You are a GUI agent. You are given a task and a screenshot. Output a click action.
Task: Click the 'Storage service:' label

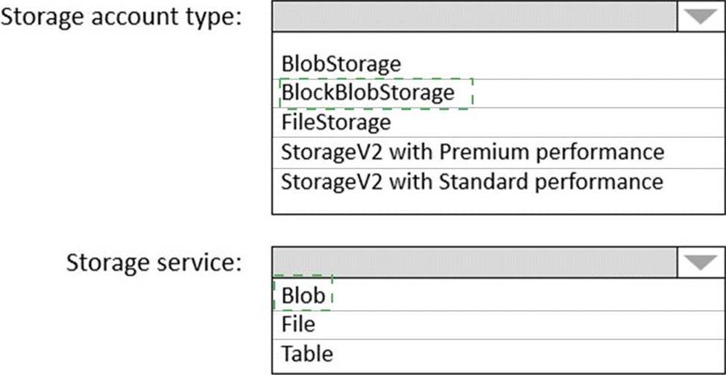point(154,262)
